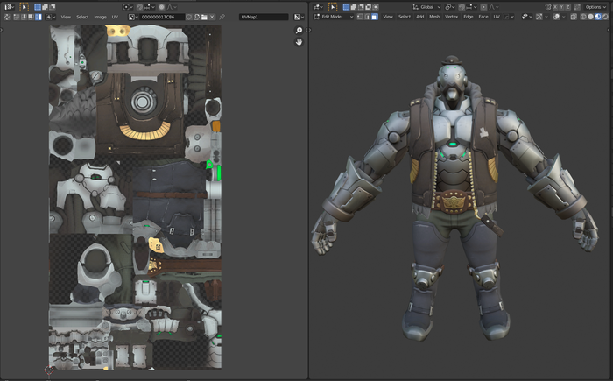Browse images to link dropdown

[133, 17]
